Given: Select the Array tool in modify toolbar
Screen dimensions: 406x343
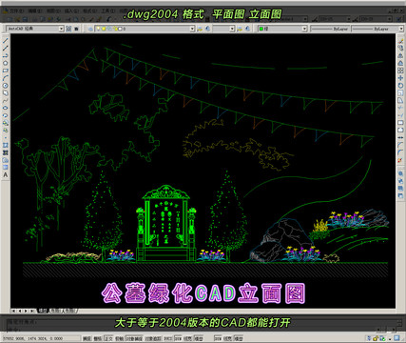Looking at the screenshot, I should (400, 71).
